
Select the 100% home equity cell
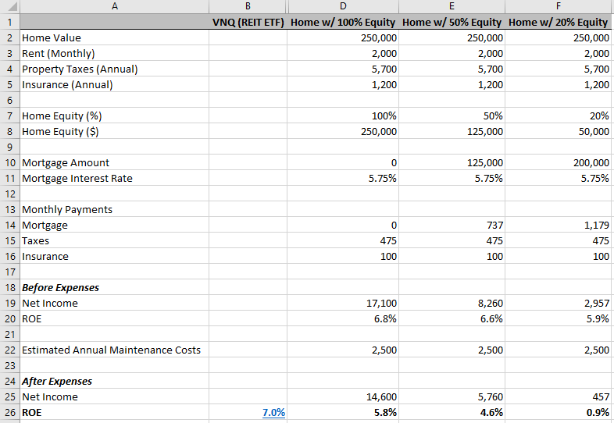pos(343,116)
